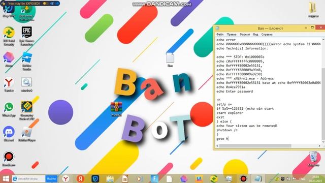Switch to the Notepad window taskbar button
Screen dimensions: 325x183
258,178
